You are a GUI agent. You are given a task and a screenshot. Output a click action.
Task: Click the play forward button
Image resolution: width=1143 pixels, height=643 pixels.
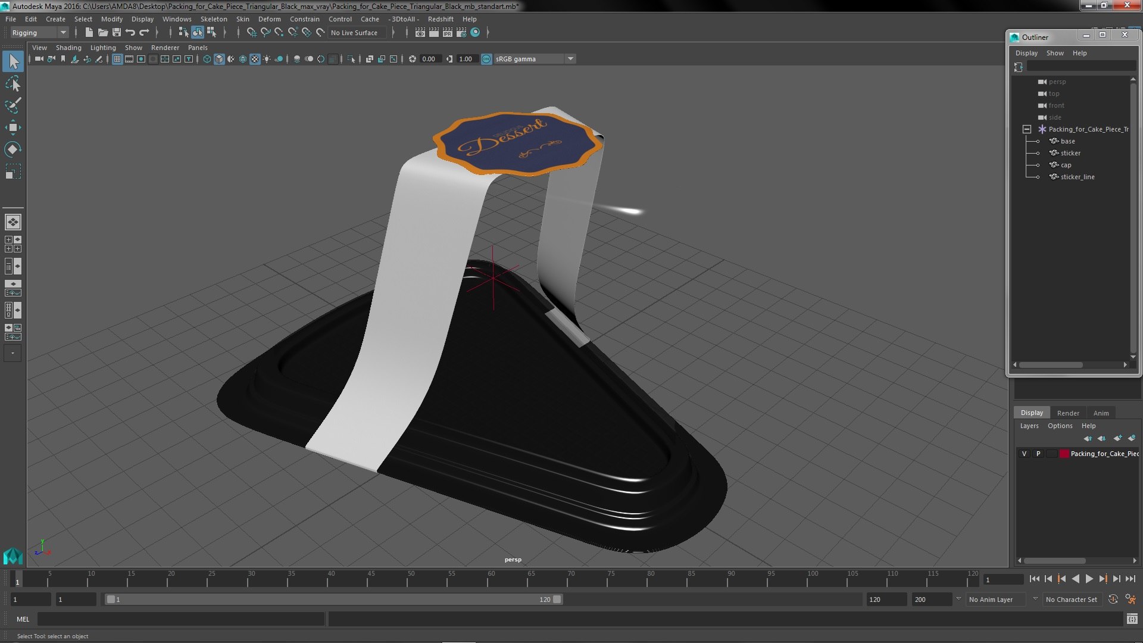coord(1089,579)
